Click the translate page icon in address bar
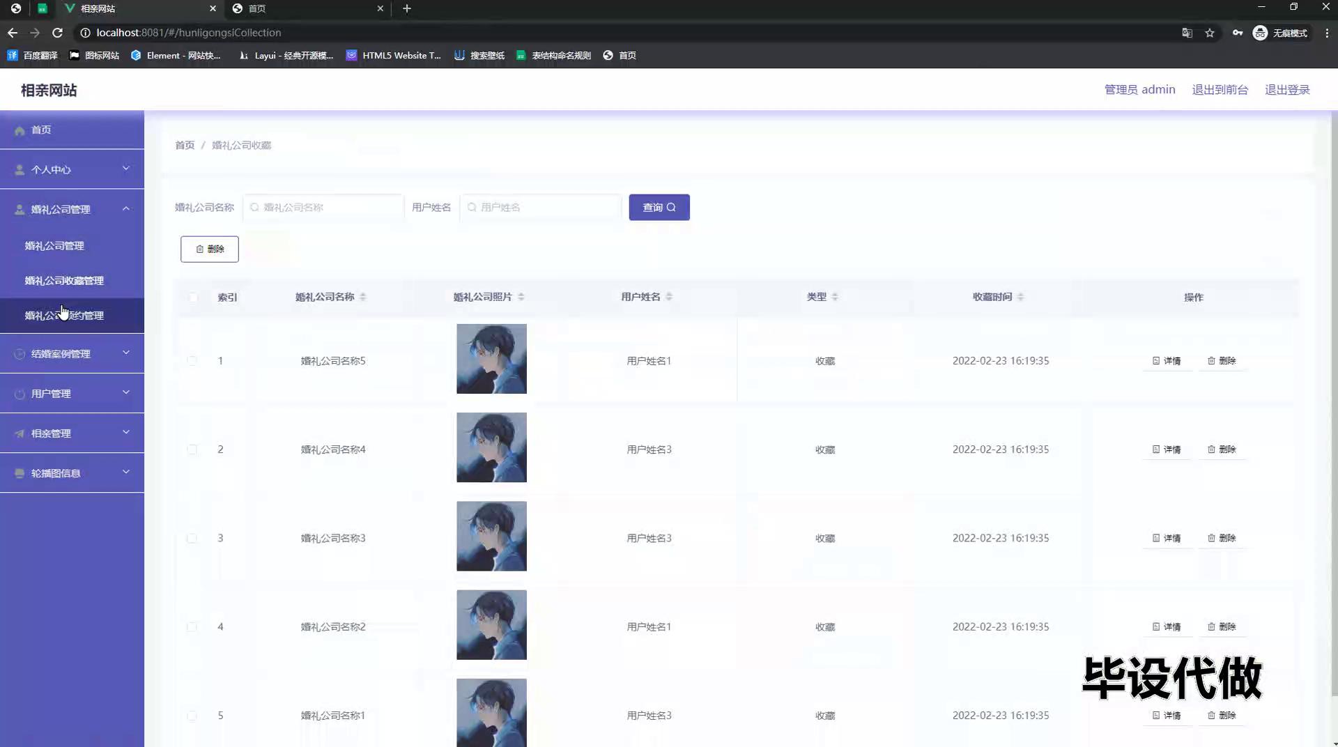 (x=1187, y=33)
